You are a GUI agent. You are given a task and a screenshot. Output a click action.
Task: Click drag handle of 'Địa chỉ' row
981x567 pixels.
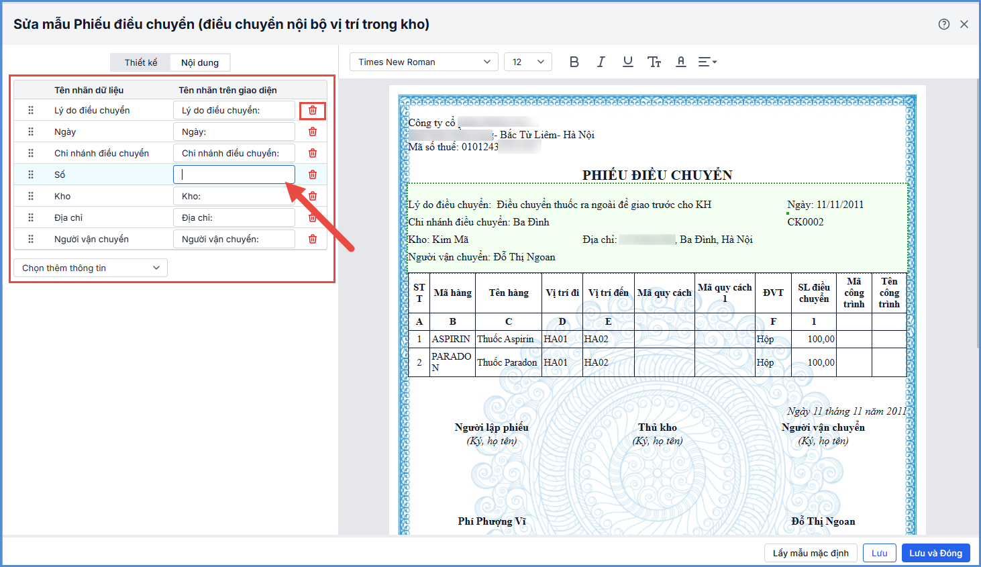click(x=31, y=217)
